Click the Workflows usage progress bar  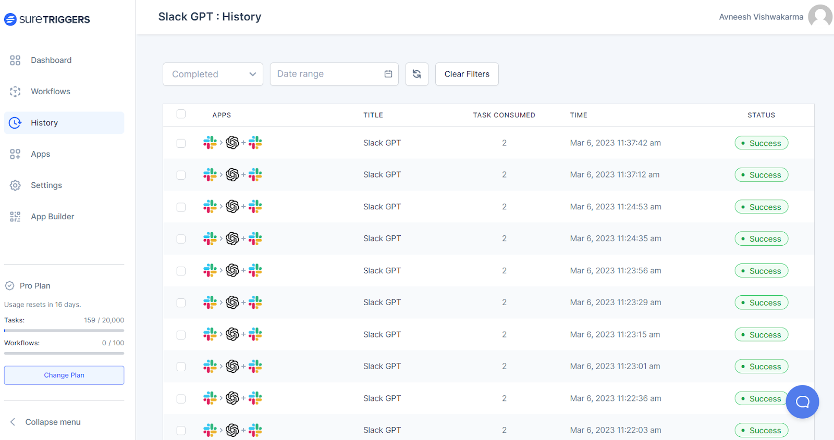pos(64,354)
